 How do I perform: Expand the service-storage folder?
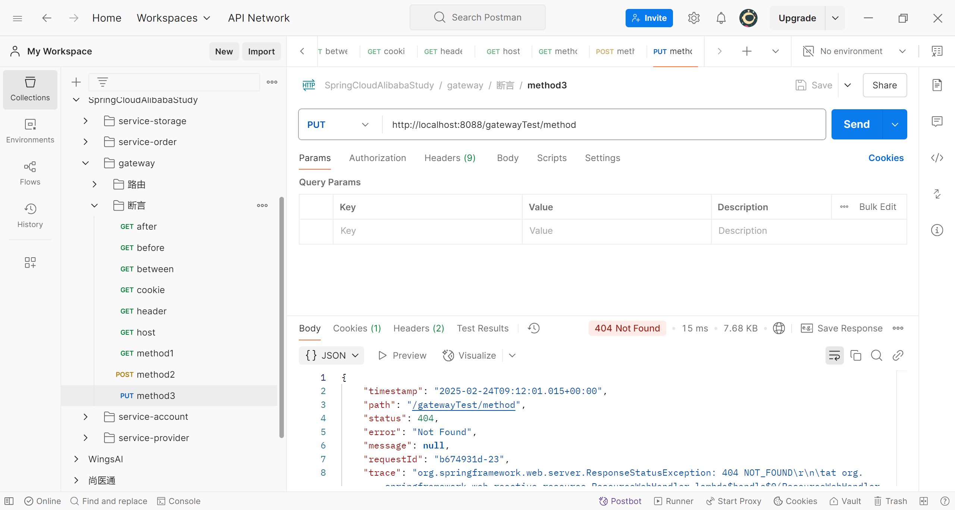(x=85, y=121)
